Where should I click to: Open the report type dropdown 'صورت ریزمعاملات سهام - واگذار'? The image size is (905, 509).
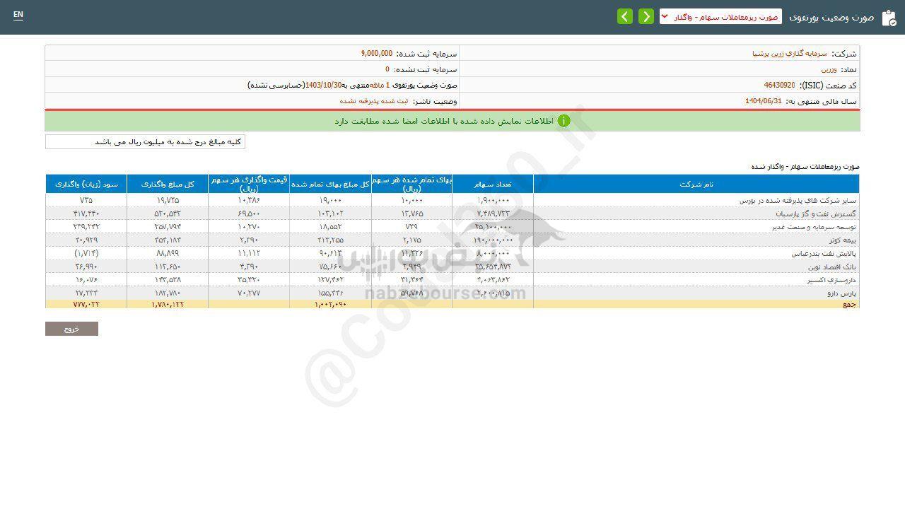(720, 16)
